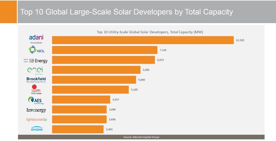Screen dimensions: 276x141
Task: Select the ENGIE capacity bar
Action: pos(78,129)
